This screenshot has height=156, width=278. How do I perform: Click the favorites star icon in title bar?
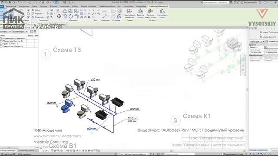point(238,2)
